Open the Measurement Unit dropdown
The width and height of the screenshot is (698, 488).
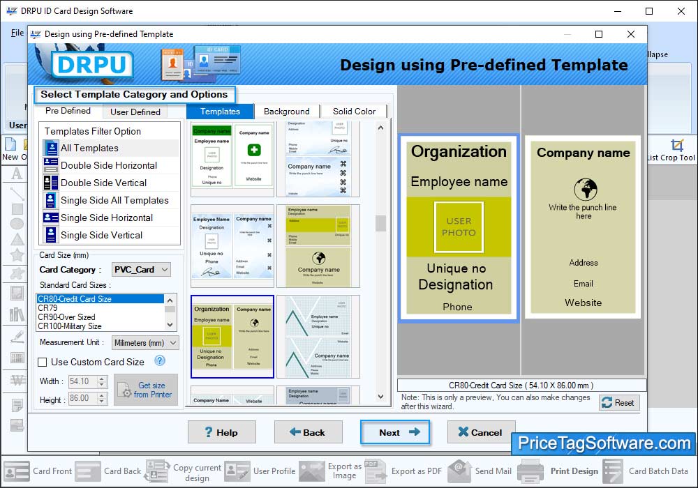point(145,343)
